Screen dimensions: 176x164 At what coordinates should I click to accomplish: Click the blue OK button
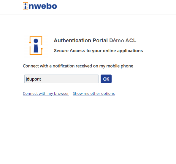pos(106,79)
